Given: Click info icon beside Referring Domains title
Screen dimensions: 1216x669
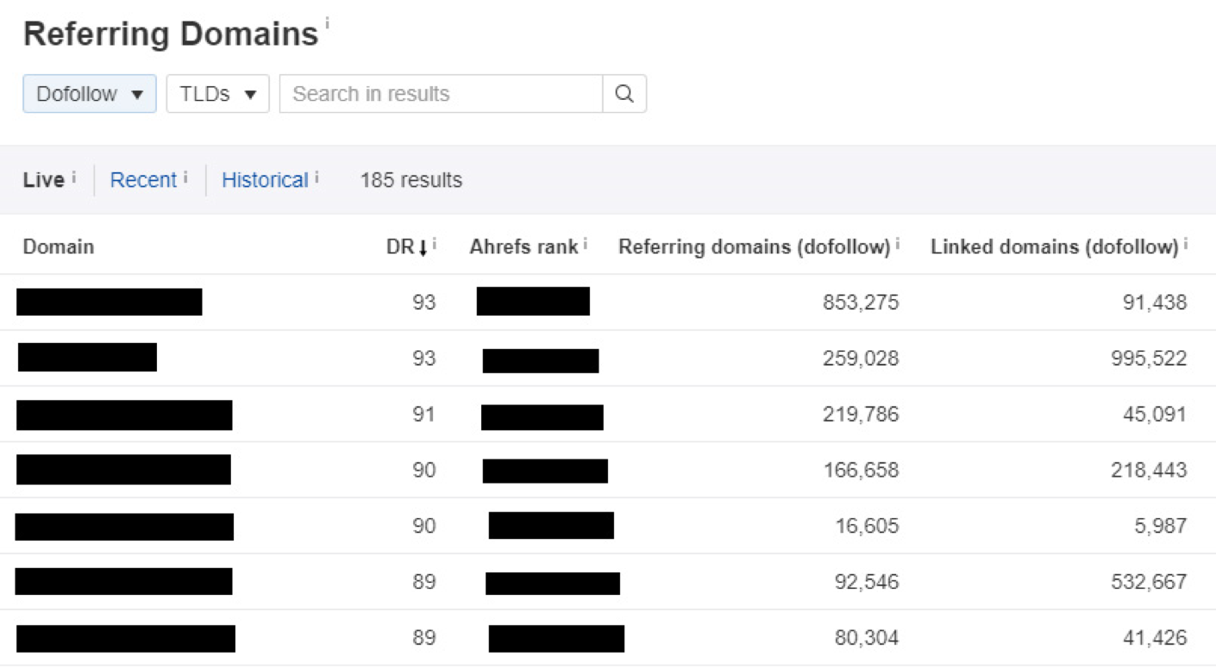Looking at the screenshot, I should 327,23.
